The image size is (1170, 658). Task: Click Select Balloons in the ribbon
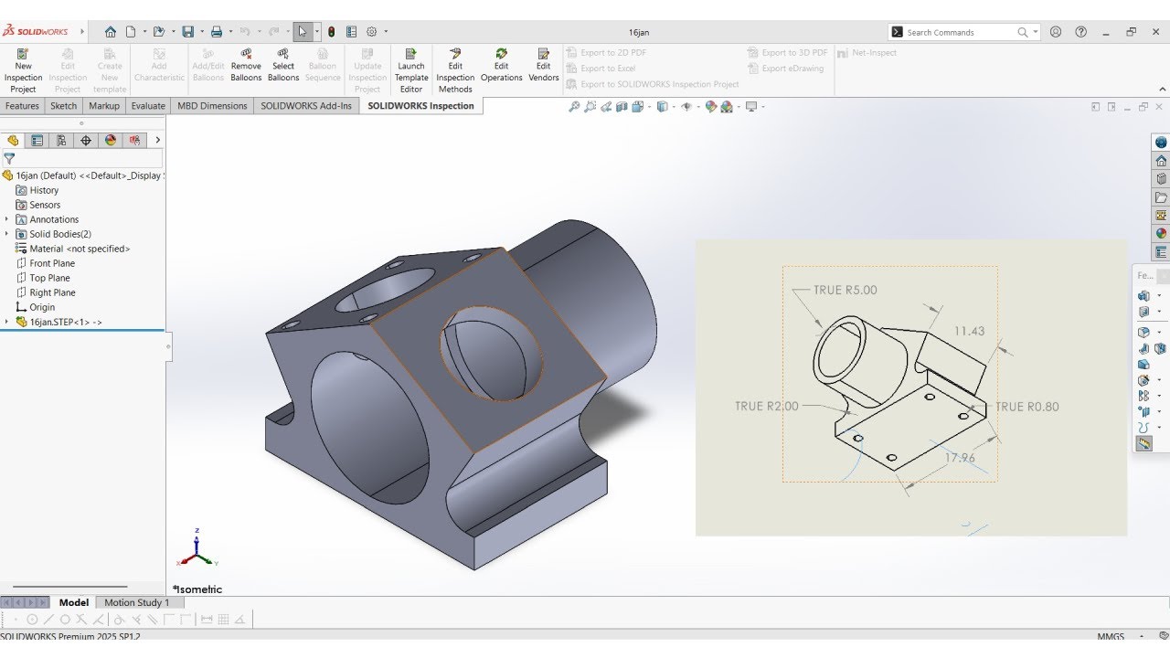[283, 65]
